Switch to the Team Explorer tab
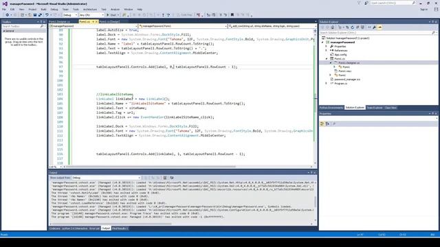 pyautogui.click(x=374, y=108)
